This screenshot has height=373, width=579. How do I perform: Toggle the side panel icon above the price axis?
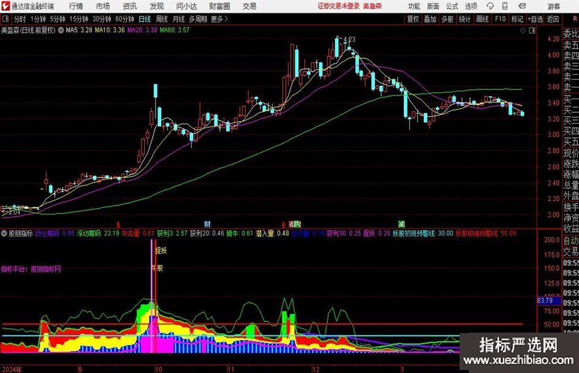532,31
